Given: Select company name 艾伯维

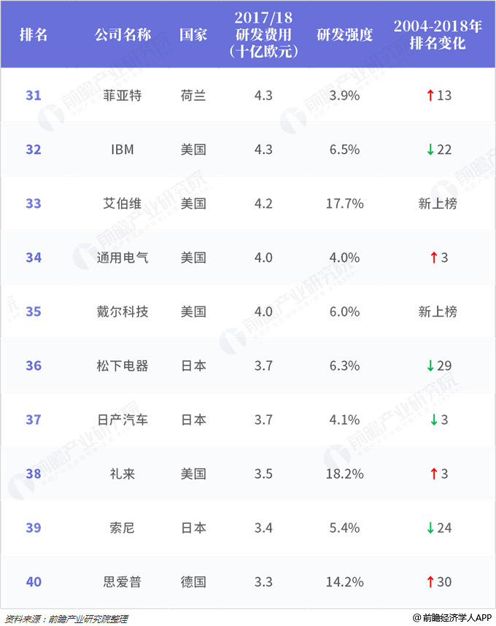Looking at the screenshot, I should 123,204.
